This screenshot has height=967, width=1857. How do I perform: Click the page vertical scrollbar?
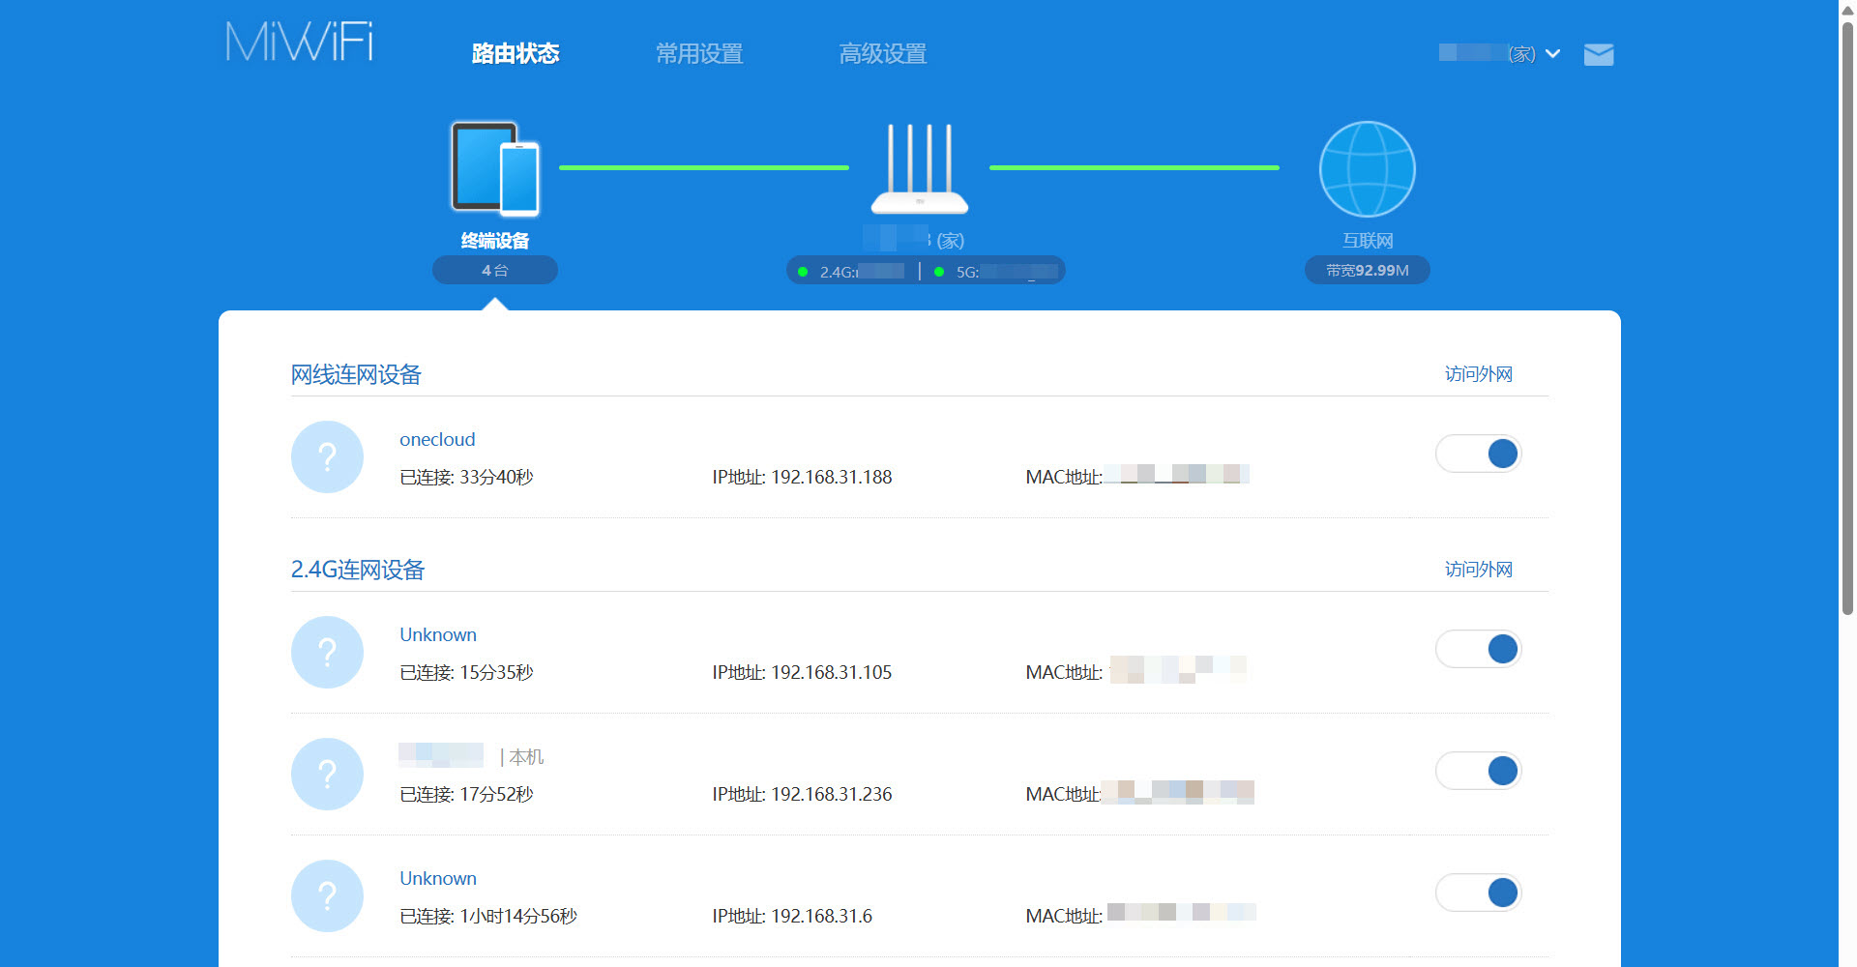[1847, 319]
